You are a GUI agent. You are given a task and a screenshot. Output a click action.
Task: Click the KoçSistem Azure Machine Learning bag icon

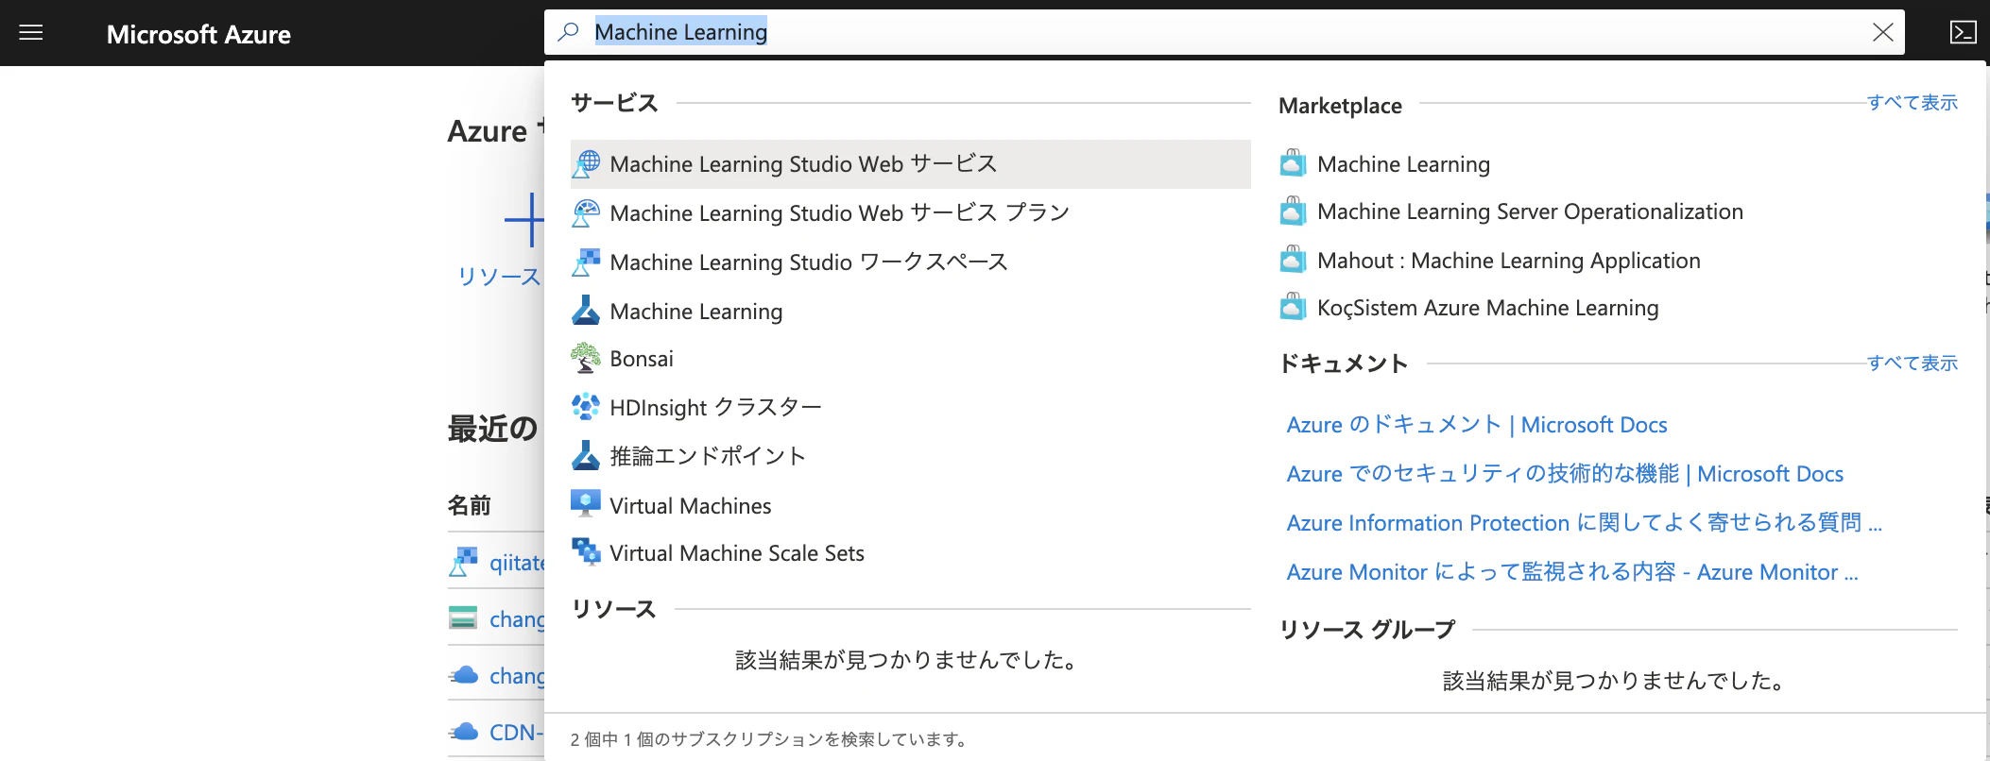tap(1293, 307)
